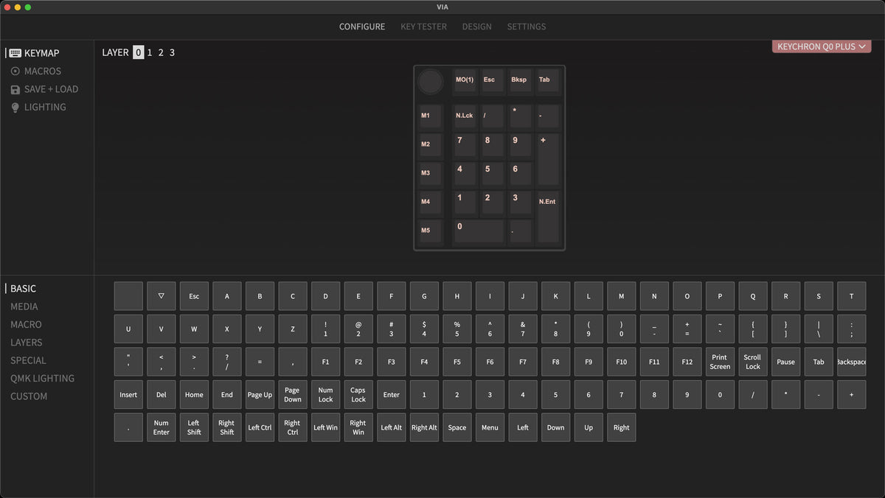Switch to layer 3

[x=173, y=52]
